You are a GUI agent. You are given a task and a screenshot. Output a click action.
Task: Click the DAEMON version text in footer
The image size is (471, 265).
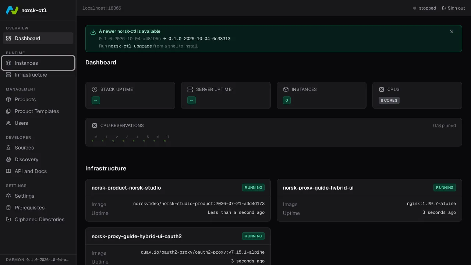point(37,260)
